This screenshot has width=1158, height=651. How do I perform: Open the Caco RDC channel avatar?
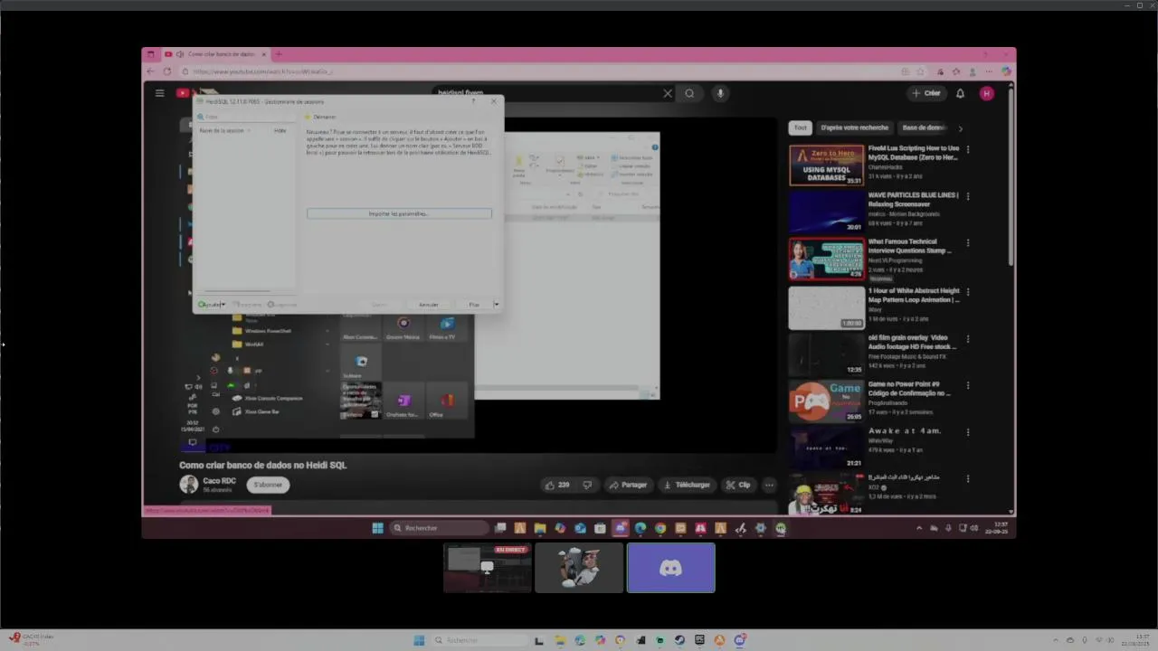pos(188,485)
